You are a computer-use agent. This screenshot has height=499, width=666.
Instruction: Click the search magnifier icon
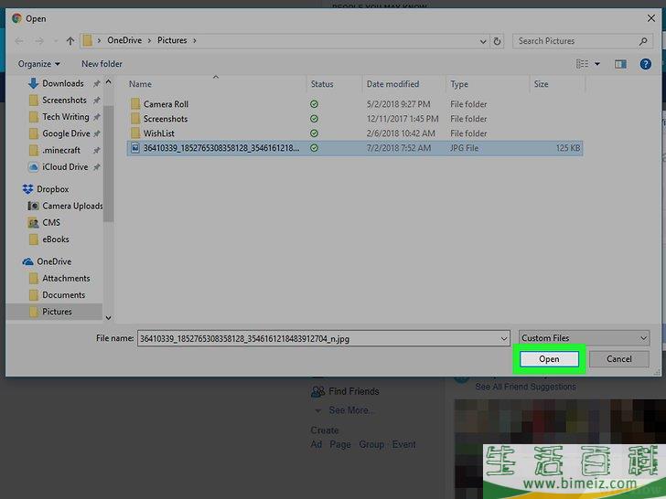click(x=643, y=41)
